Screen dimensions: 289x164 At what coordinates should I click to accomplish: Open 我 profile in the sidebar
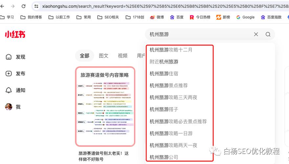(12, 107)
